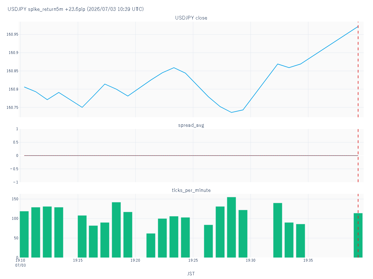Screen dimensions: 373x279
Task: Click the USDJPY close subplot title
Action: [x=191, y=18]
